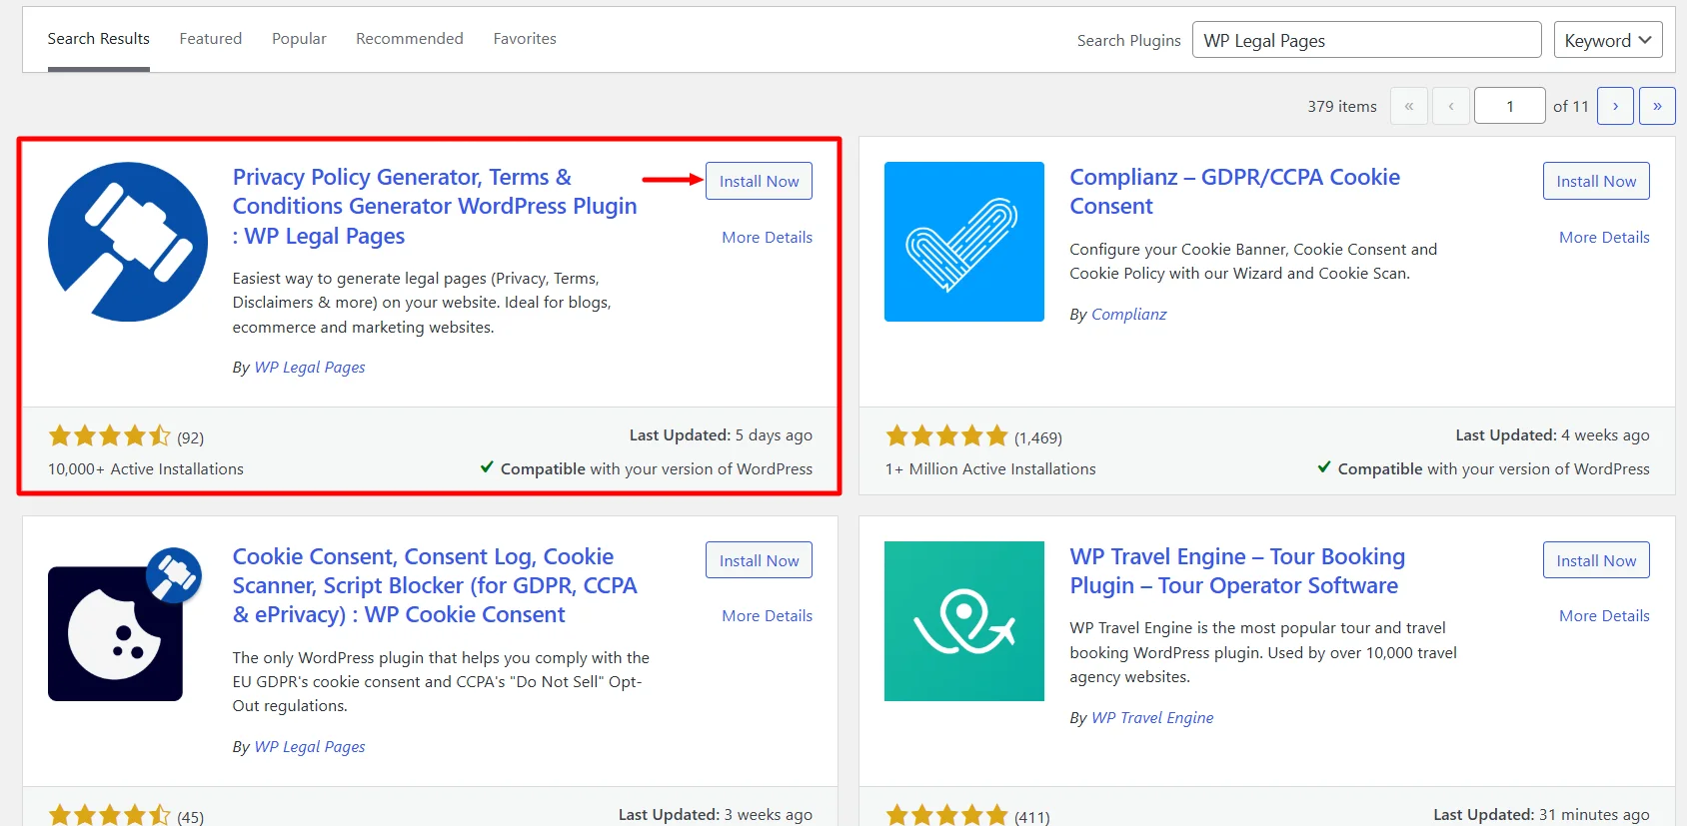Switch to the Featured tab
Screen dimensions: 1687x826
pyautogui.click(x=210, y=39)
